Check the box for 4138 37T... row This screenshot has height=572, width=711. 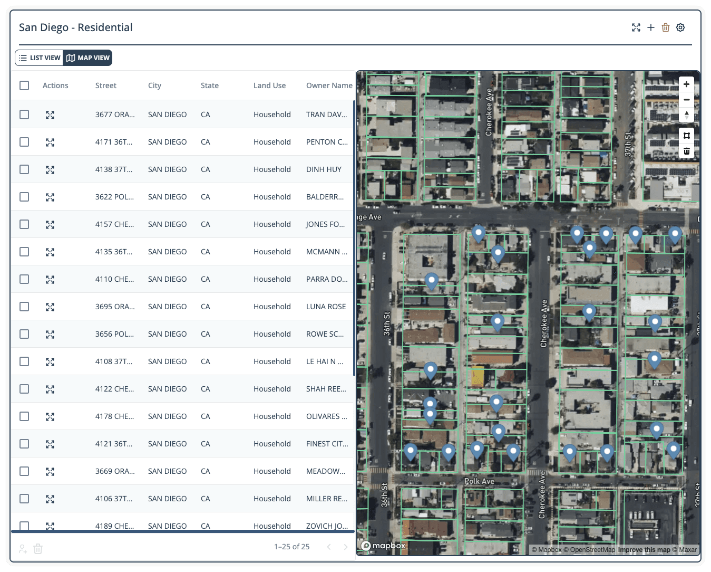(24, 169)
